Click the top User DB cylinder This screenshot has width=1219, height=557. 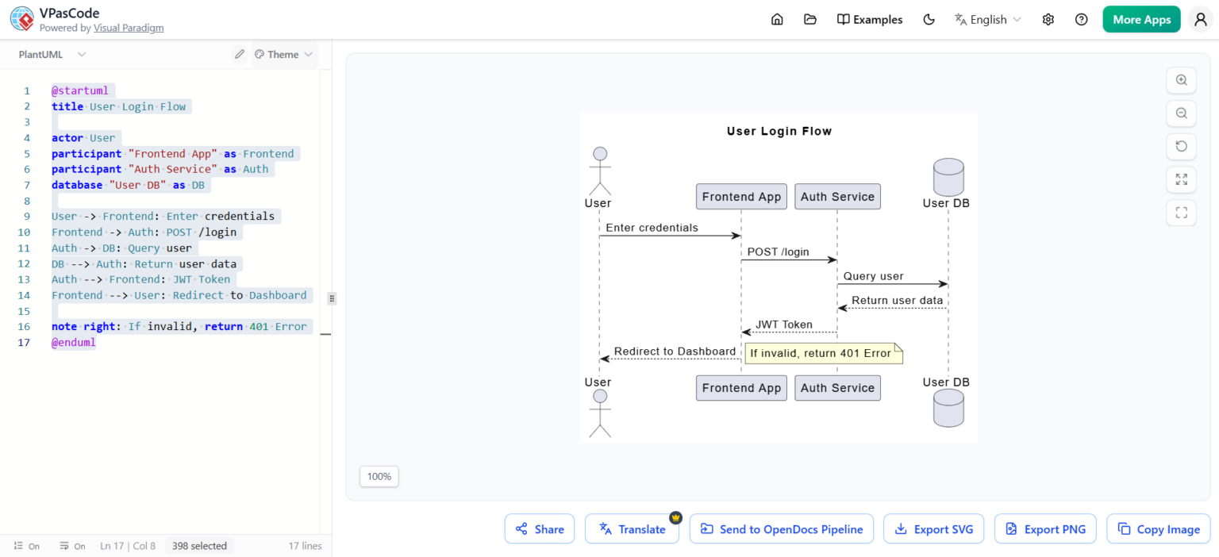[948, 178]
